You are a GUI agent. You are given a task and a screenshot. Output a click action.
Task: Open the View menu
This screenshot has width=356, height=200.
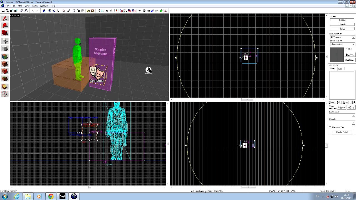coord(27,6)
